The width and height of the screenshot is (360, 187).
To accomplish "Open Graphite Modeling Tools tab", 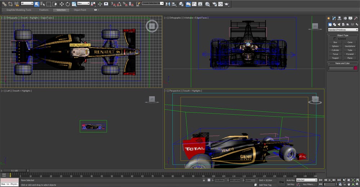I will [19, 10].
